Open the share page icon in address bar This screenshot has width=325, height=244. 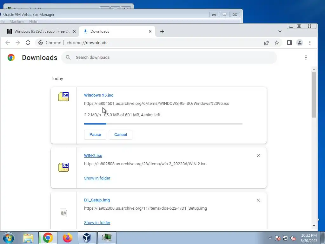(267, 43)
